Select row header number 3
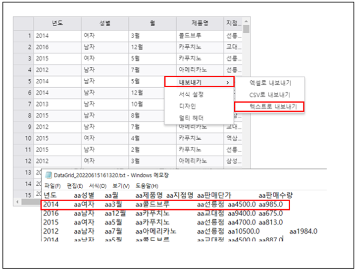 (24, 58)
